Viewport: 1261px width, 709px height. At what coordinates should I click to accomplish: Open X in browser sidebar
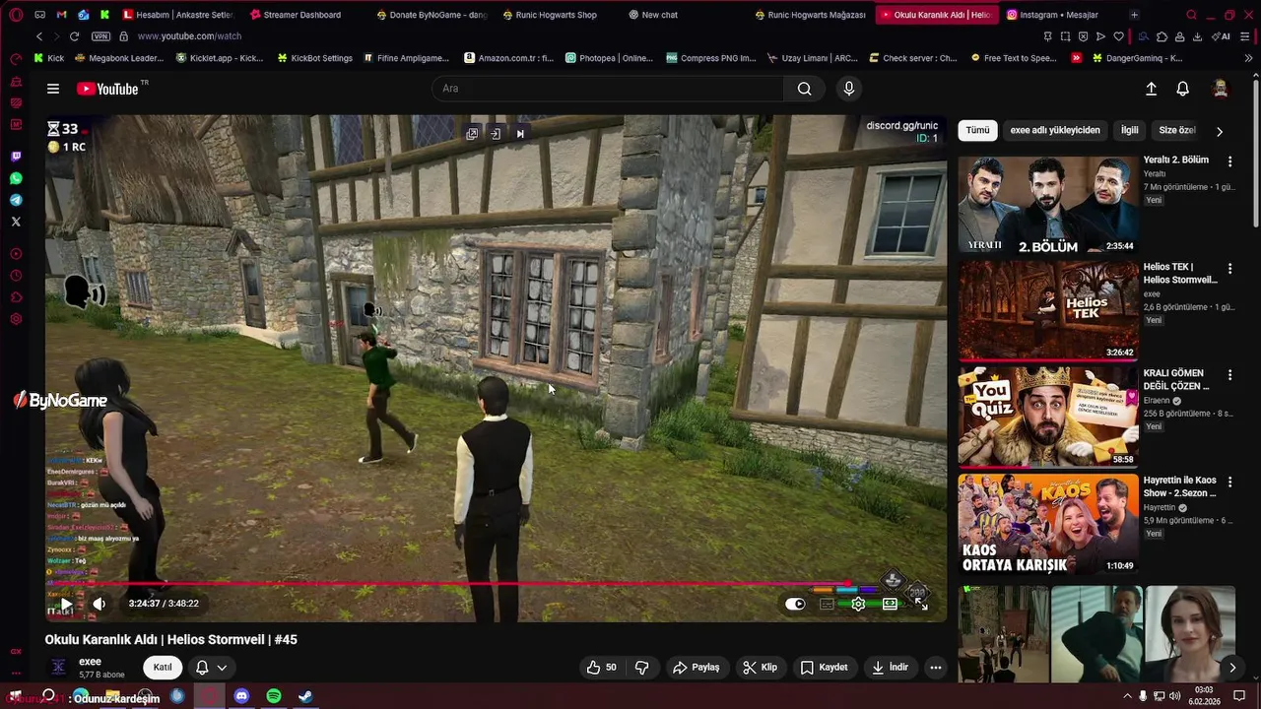16,222
